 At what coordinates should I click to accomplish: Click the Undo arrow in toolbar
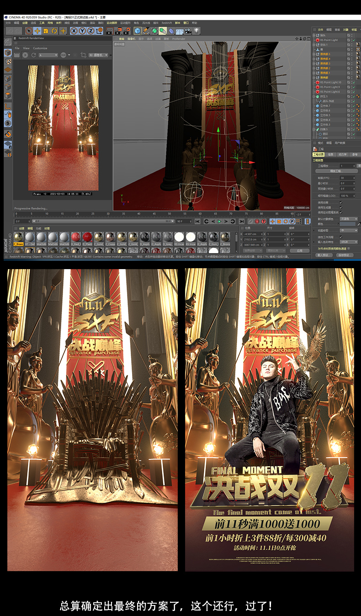[10, 31]
